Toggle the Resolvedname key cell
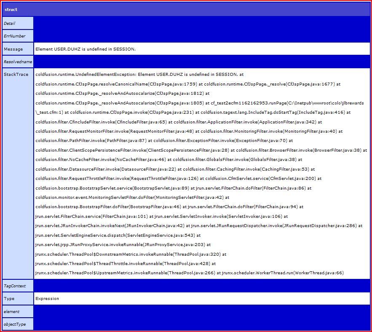Image resolution: width=372 pixels, height=332 pixels. tap(18, 62)
